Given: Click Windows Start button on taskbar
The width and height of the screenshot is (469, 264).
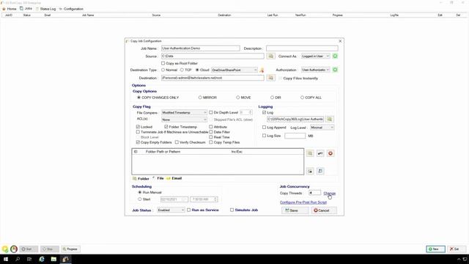Looking at the screenshot, I should pyautogui.click(x=6, y=259).
